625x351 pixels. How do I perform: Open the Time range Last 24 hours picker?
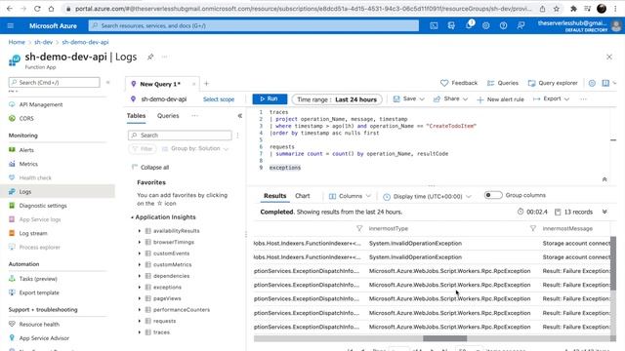[x=337, y=99]
